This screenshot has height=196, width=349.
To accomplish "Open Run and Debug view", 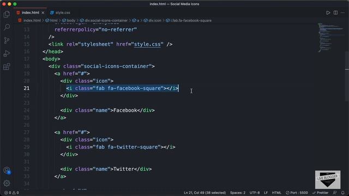I will [x=7, y=53].
